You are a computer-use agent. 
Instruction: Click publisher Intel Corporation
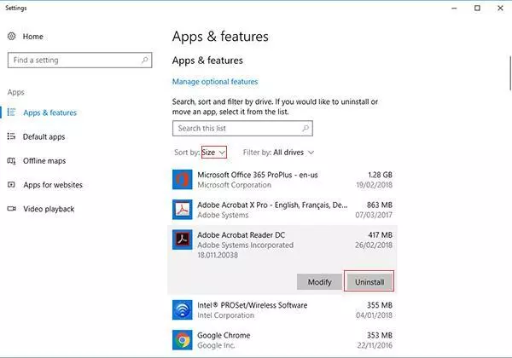tap(225, 315)
